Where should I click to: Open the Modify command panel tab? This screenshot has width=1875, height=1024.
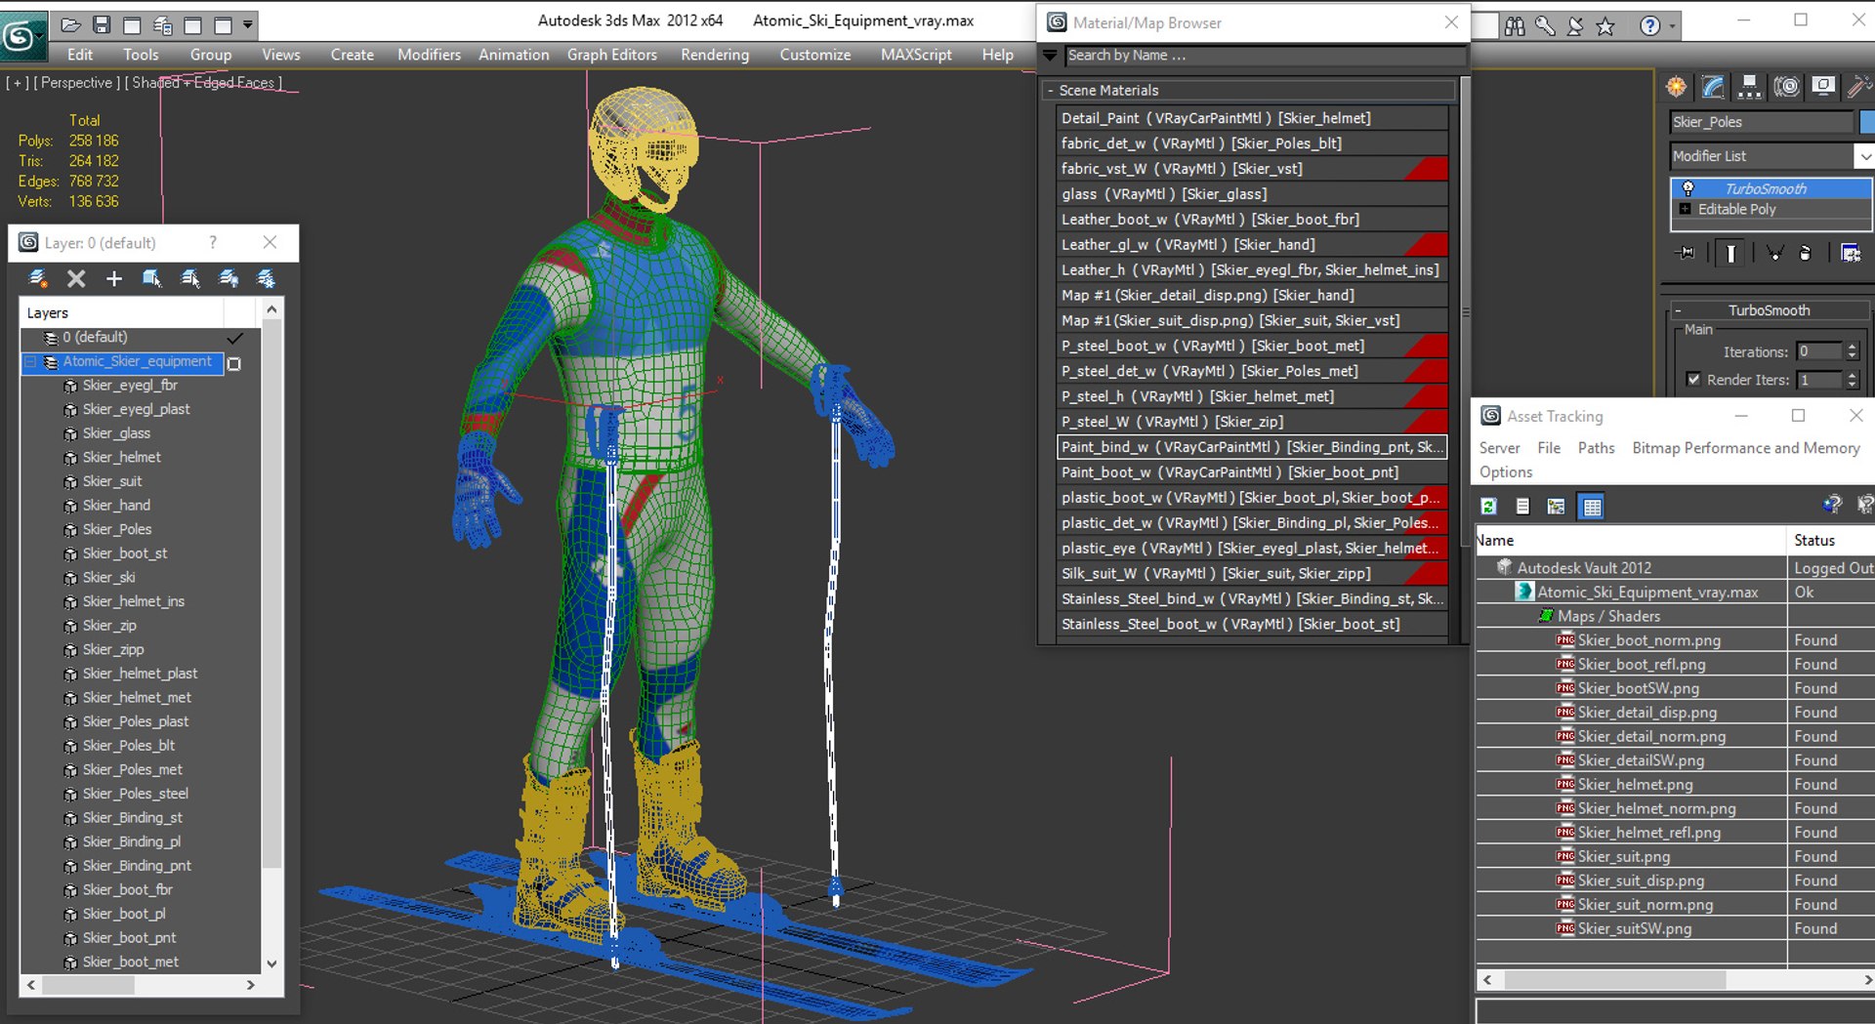(x=1713, y=87)
